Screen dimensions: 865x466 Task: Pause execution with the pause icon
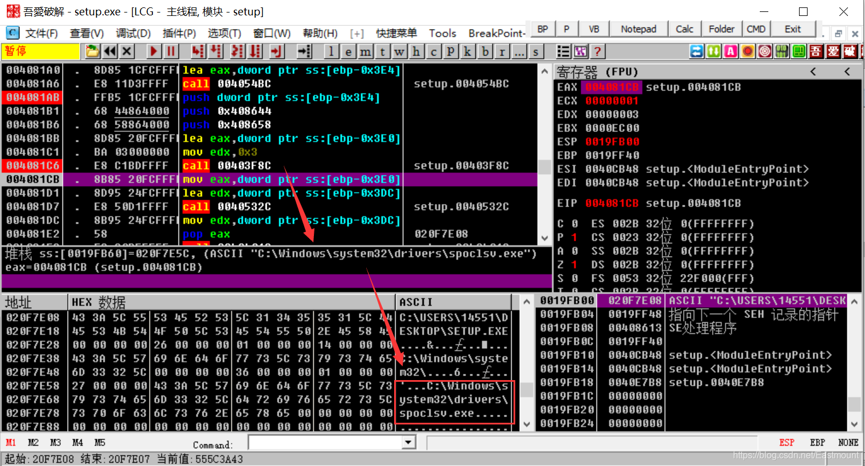pyautogui.click(x=171, y=51)
